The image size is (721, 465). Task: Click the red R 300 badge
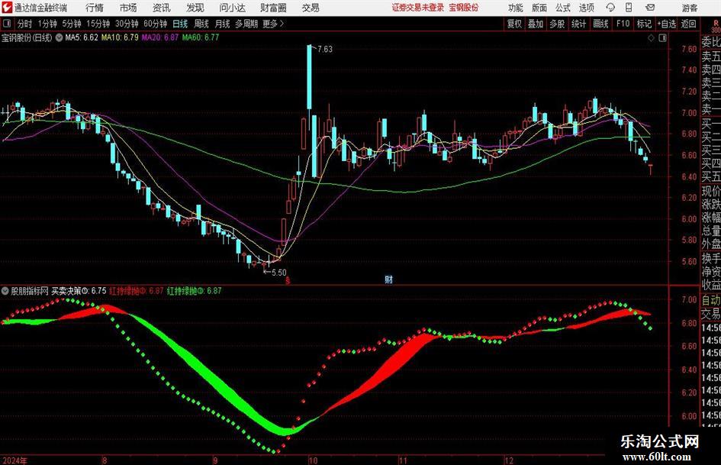click(x=716, y=26)
